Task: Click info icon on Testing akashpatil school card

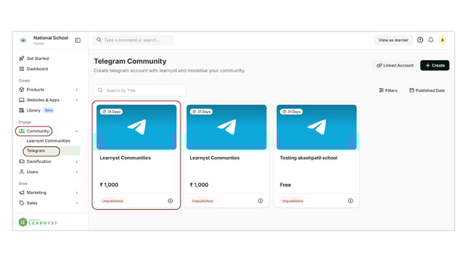Action: click(350, 201)
